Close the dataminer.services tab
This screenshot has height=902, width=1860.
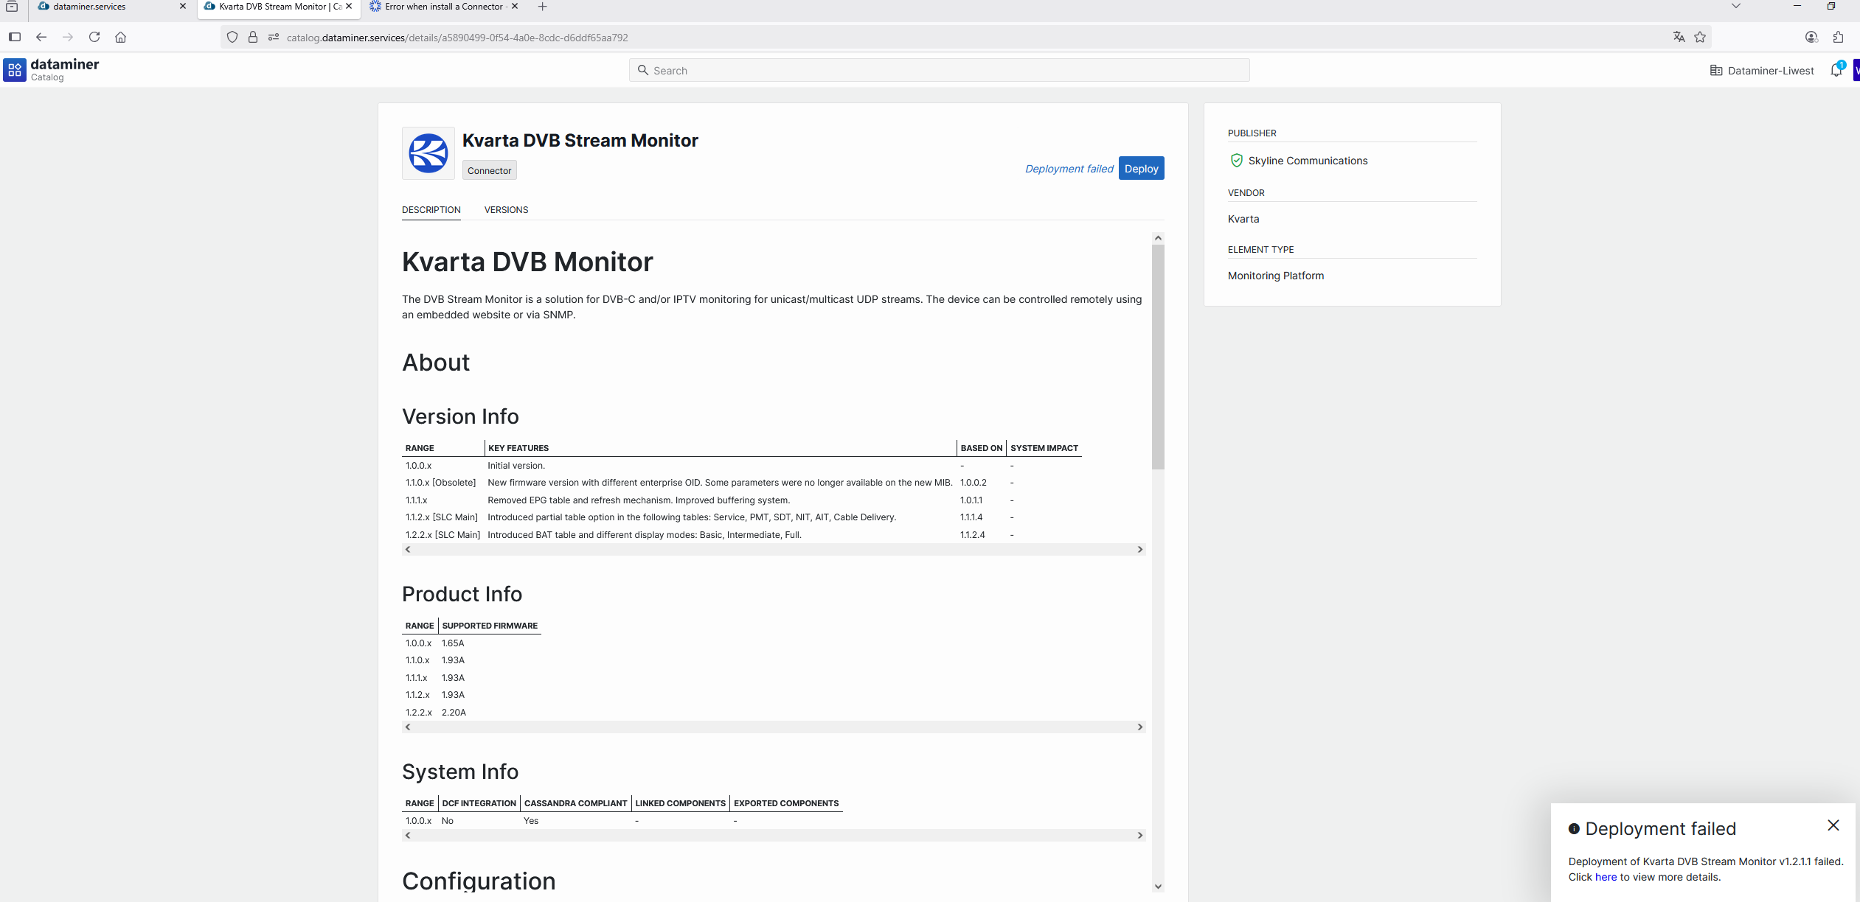[183, 7]
